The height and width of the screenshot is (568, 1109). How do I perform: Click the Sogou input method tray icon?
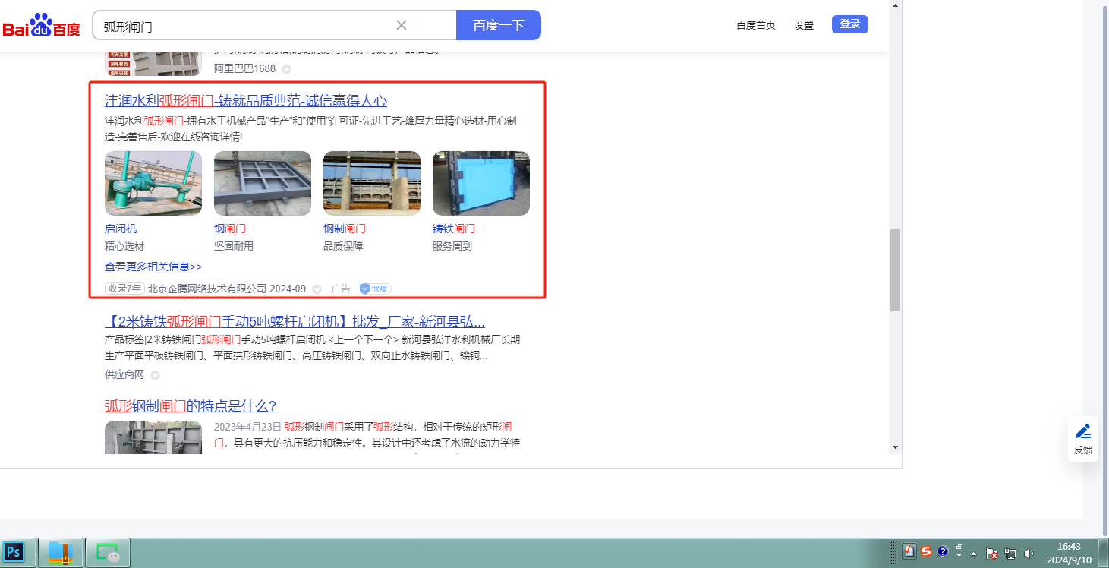926,552
